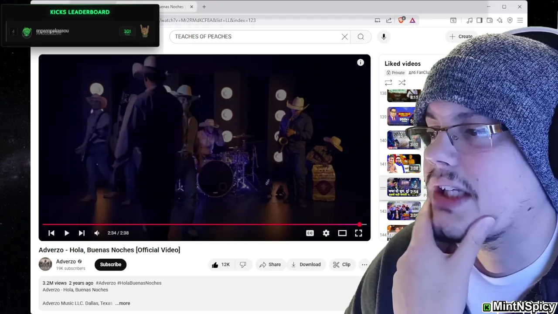
Task: Open playlist video with 2:54 duration
Action: point(404,187)
